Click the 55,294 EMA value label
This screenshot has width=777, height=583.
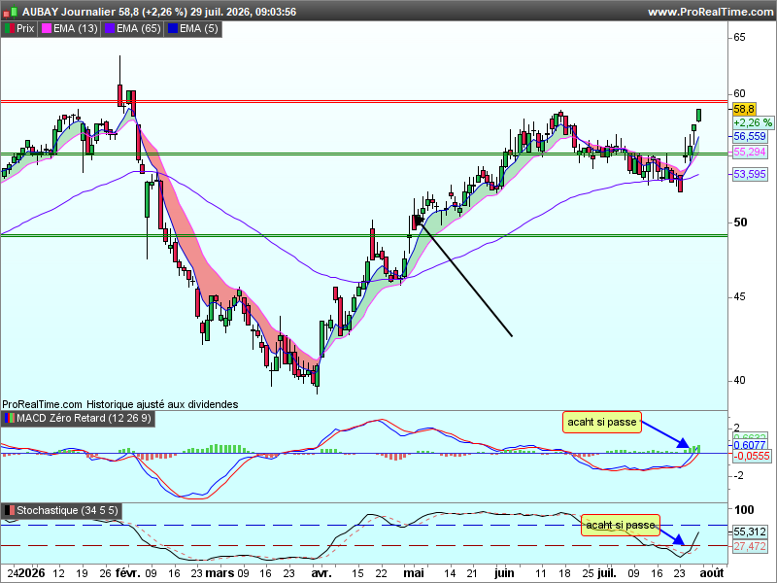750,153
